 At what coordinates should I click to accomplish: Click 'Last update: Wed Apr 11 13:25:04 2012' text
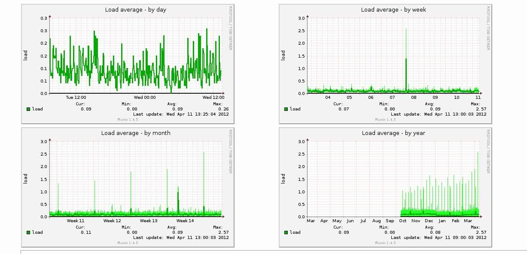point(181,114)
